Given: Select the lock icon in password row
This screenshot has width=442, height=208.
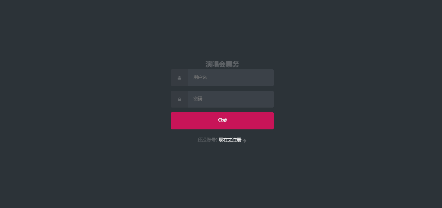Looking at the screenshot, I should pos(179,99).
